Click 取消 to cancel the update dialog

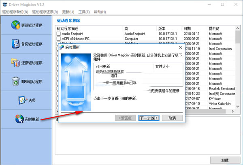click(172, 118)
